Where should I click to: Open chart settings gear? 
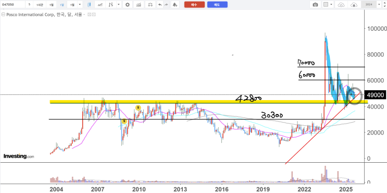[x=128, y=5]
